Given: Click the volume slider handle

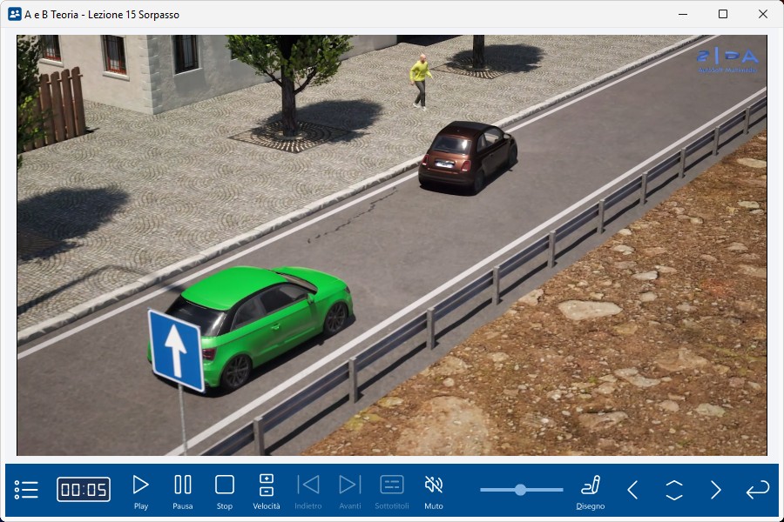Looking at the screenshot, I should (x=520, y=490).
